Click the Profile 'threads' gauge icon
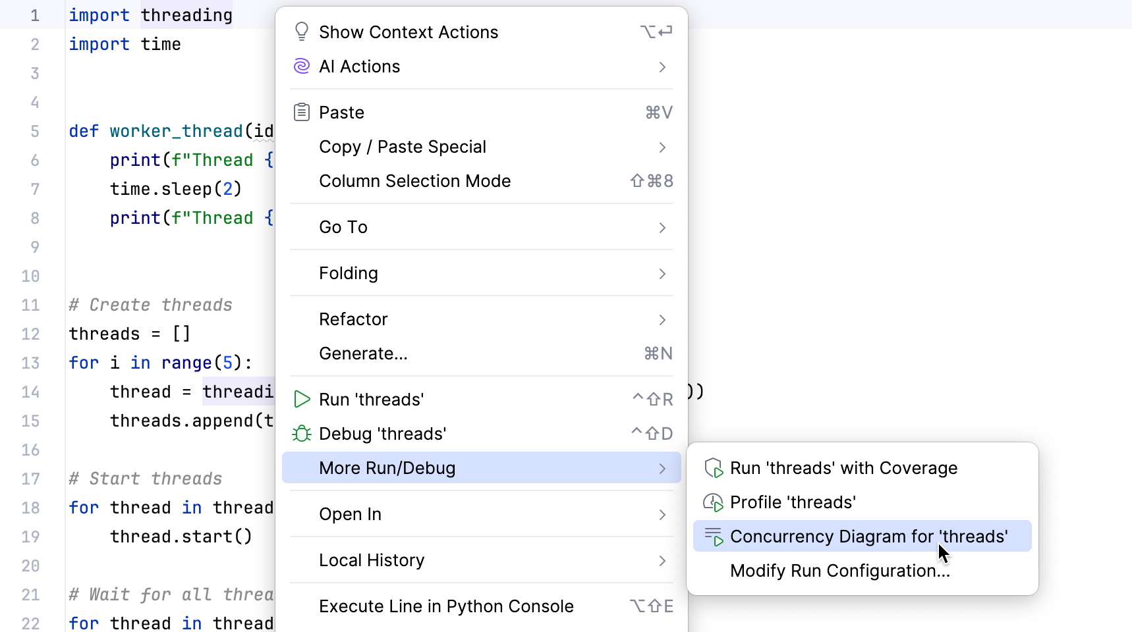This screenshot has height=632, width=1132. 714,502
